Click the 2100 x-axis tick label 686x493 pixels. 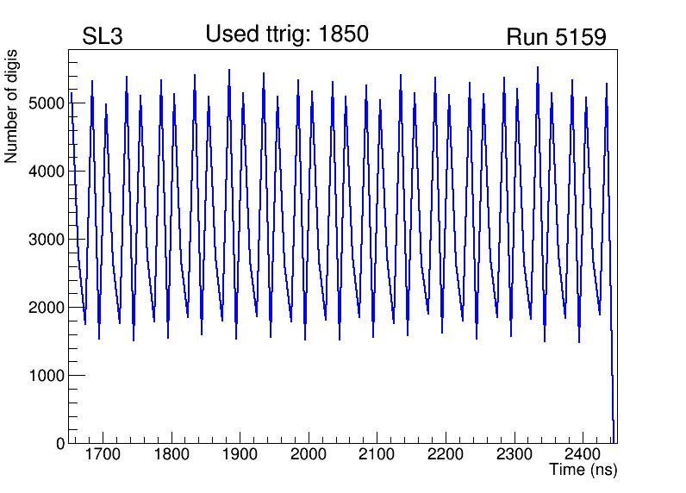coord(377,455)
